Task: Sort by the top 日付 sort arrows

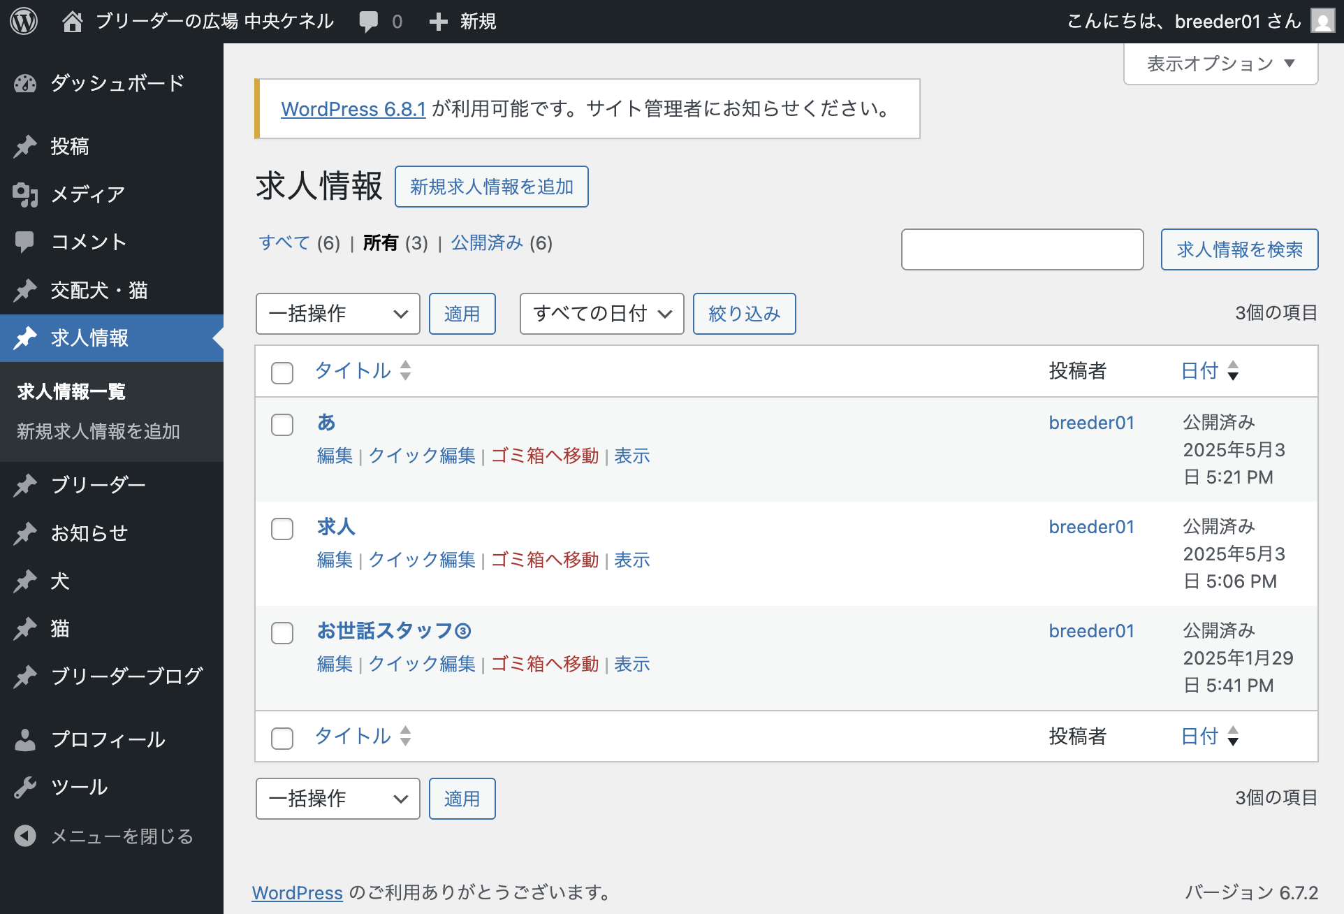Action: (x=1233, y=370)
